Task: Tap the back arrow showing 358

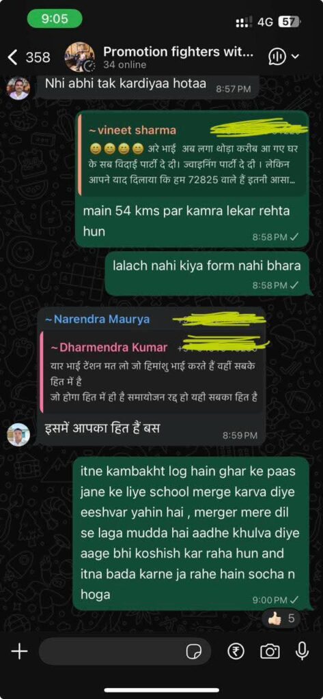Action: (x=29, y=57)
